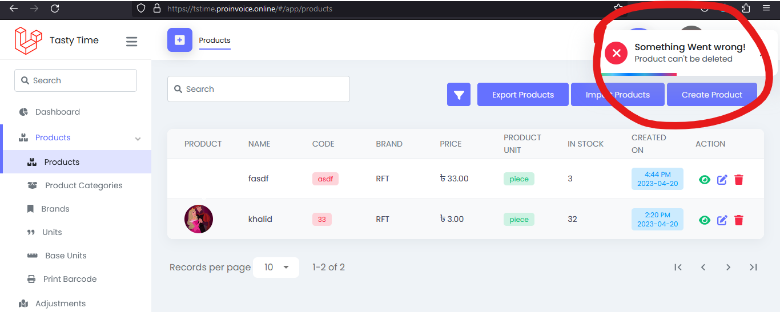Jump to last page of records
This screenshot has height=312, width=780.
(753, 267)
